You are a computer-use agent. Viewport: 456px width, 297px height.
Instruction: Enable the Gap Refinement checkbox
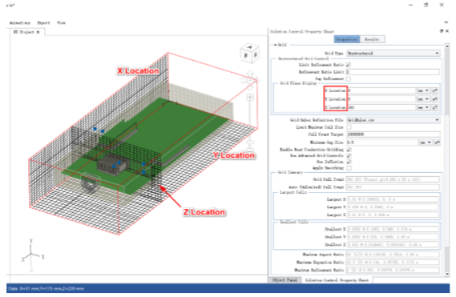pos(349,78)
